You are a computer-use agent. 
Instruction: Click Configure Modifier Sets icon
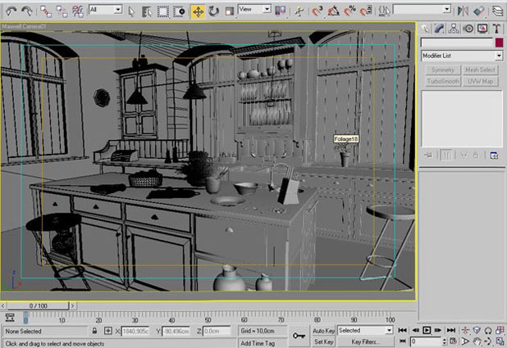pyautogui.click(x=494, y=156)
